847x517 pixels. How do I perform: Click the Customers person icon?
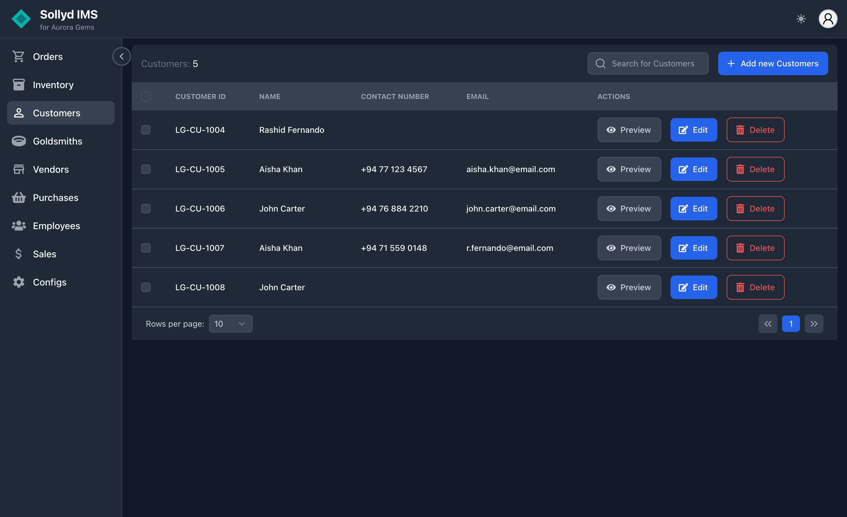tap(19, 113)
